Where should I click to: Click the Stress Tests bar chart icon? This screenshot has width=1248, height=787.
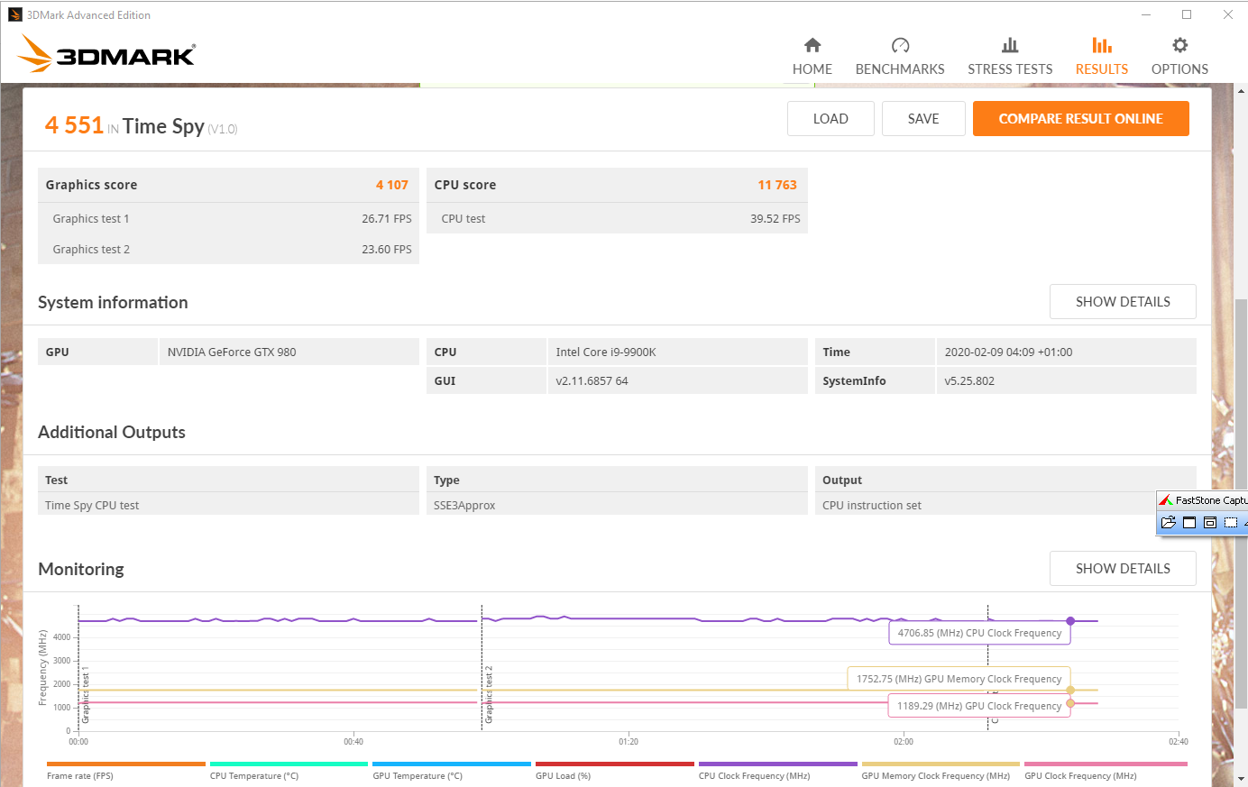coord(1010,45)
